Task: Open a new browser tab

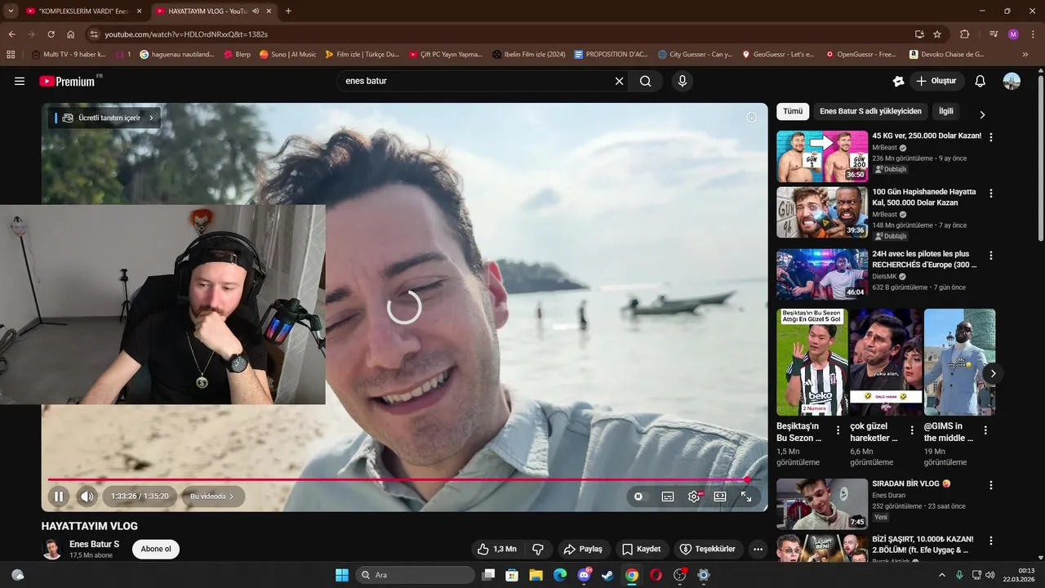Action: [x=288, y=11]
